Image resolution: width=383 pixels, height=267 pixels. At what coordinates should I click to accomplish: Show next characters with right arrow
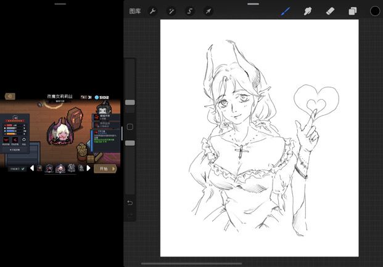click(89, 168)
